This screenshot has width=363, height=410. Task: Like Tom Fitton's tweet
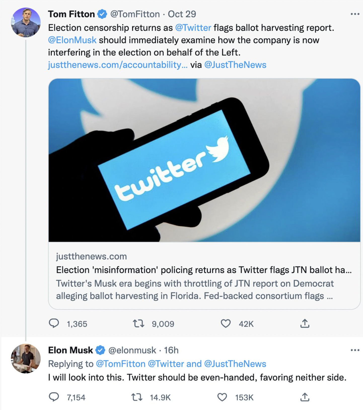225,323
